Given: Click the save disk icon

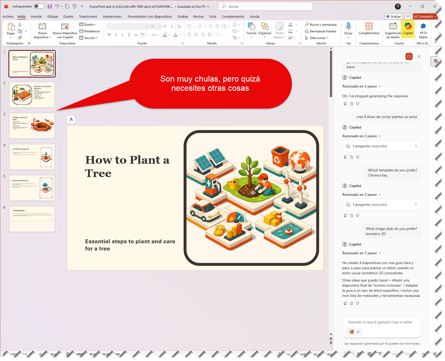Looking at the screenshot, I should [x=50, y=6].
